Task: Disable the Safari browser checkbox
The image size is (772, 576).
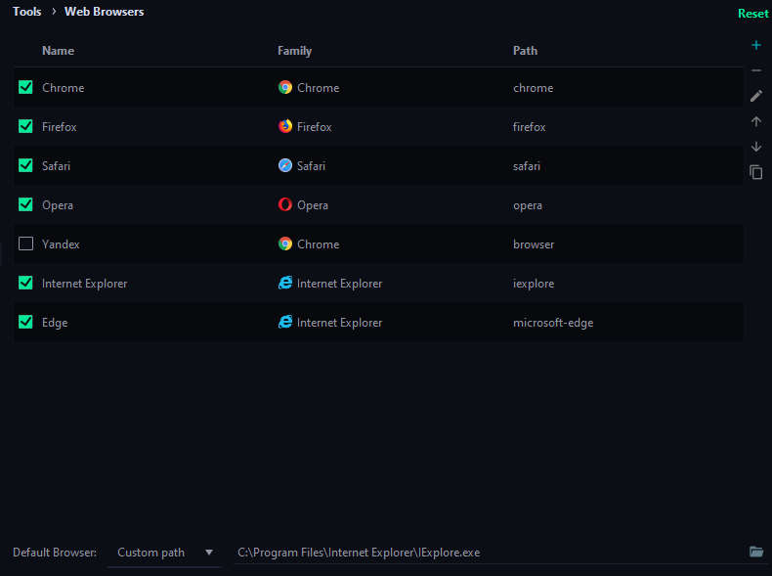Action: tap(25, 165)
